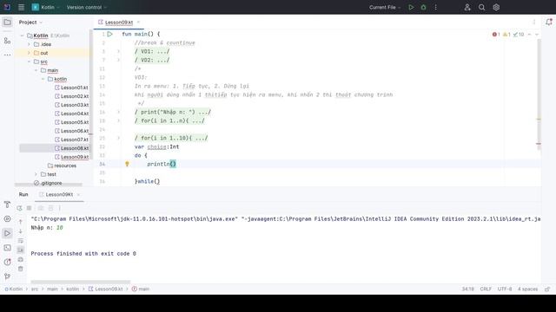Image resolution: width=556 pixels, height=312 pixels.
Task: Open Lesson01.kt in project tree
Action: pos(71,88)
